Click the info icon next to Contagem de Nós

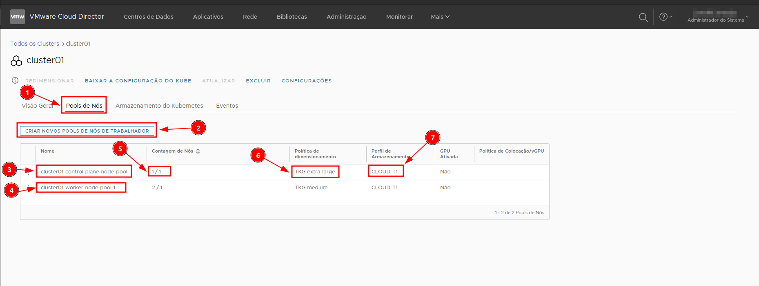point(198,151)
